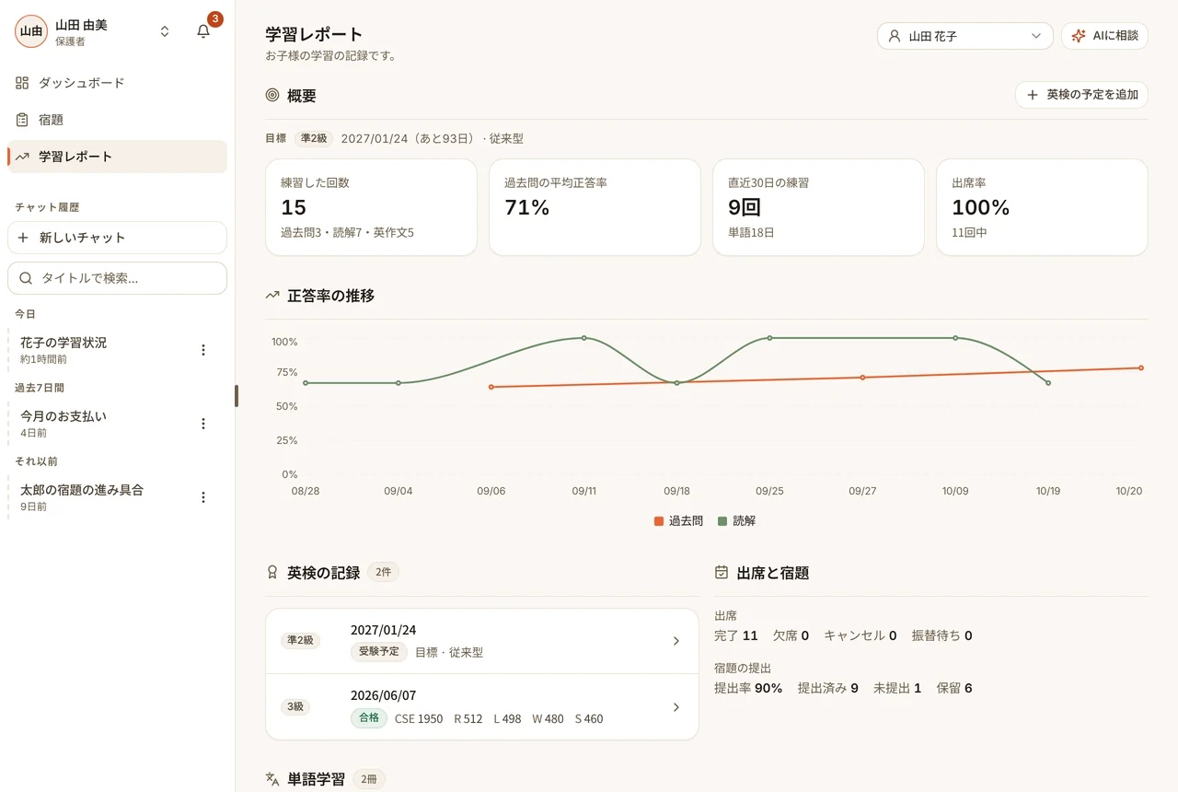Click the 過去問の平均正答率 71% card
This screenshot has height=792, width=1178.
(x=595, y=207)
